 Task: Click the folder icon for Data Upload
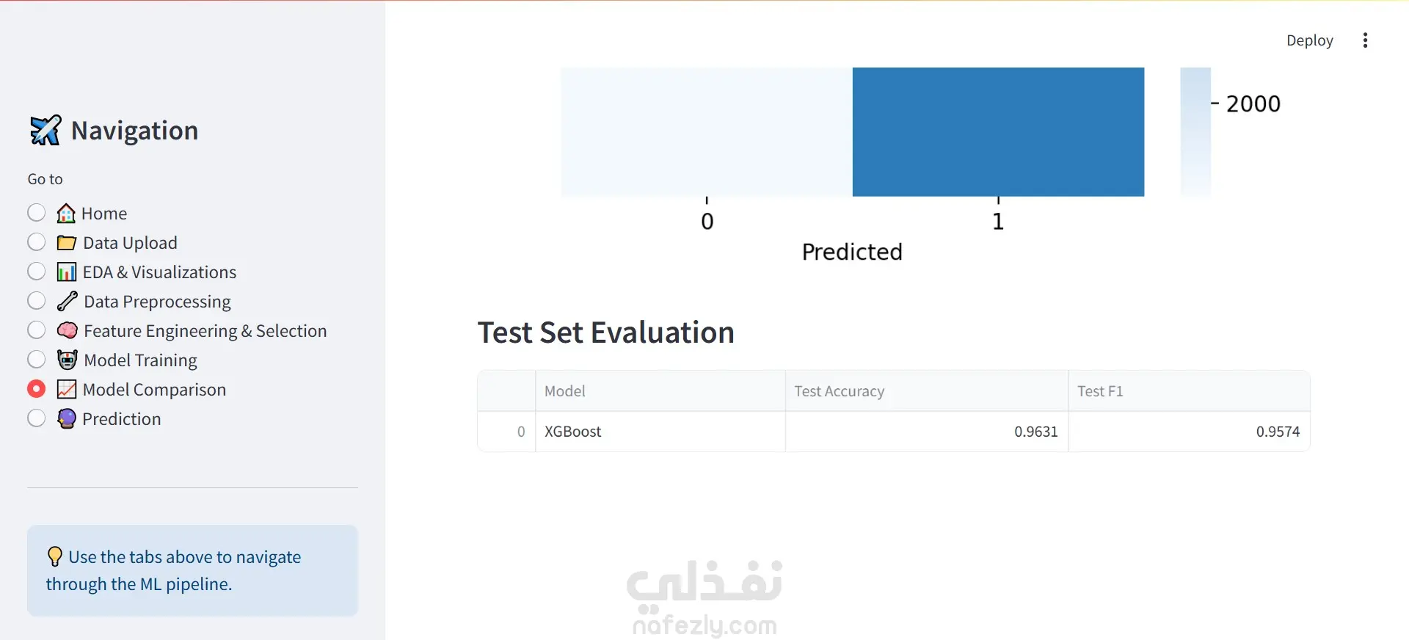(x=67, y=243)
